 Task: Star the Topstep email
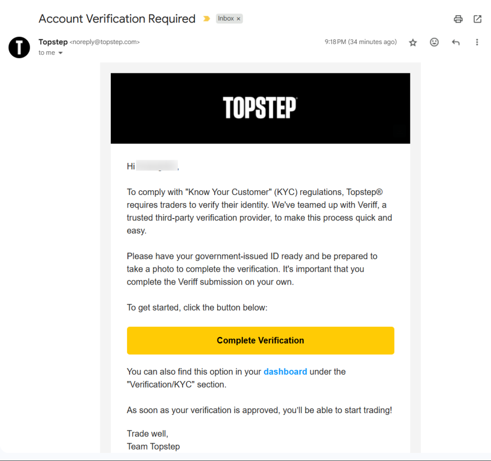pyautogui.click(x=413, y=43)
